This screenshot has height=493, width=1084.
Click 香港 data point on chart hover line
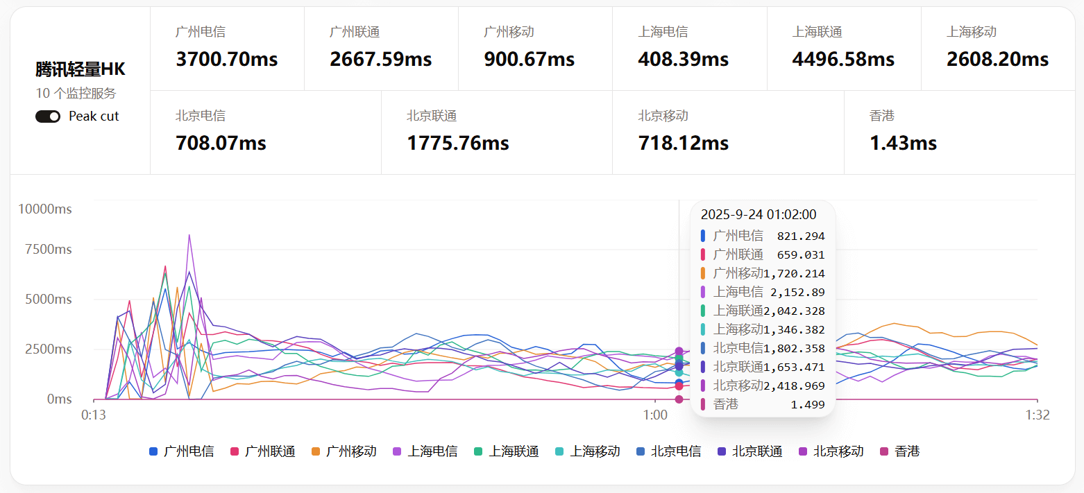(679, 399)
